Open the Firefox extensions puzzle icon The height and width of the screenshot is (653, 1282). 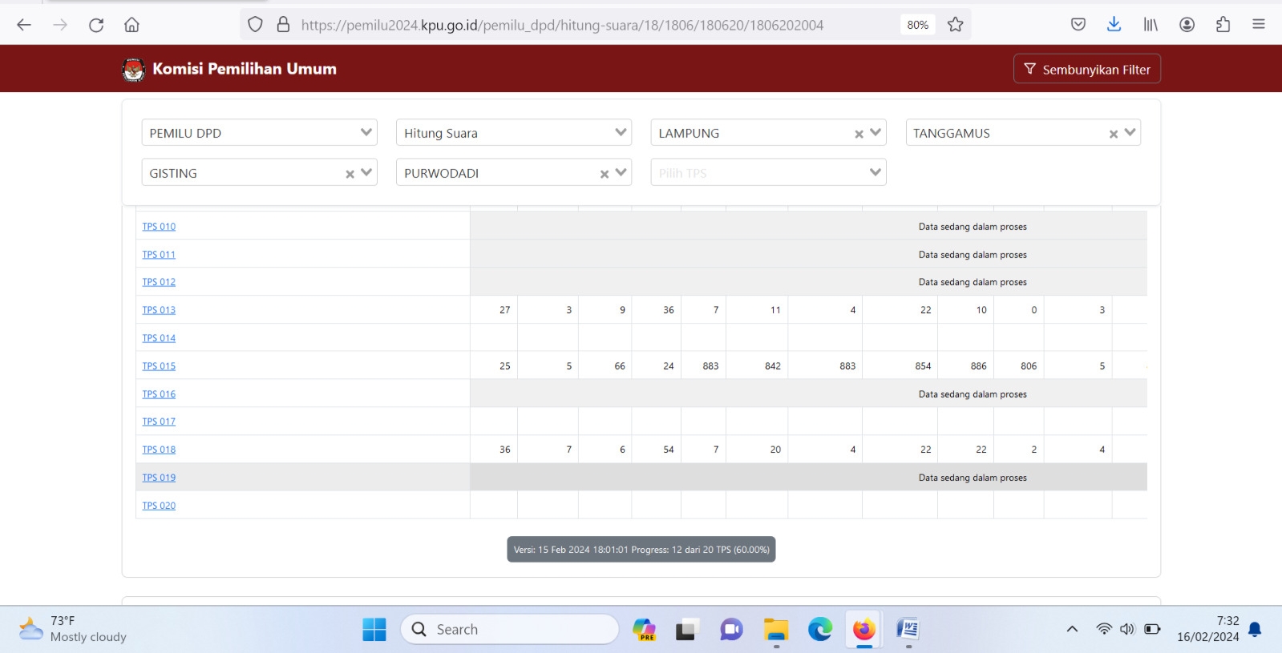1223,25
